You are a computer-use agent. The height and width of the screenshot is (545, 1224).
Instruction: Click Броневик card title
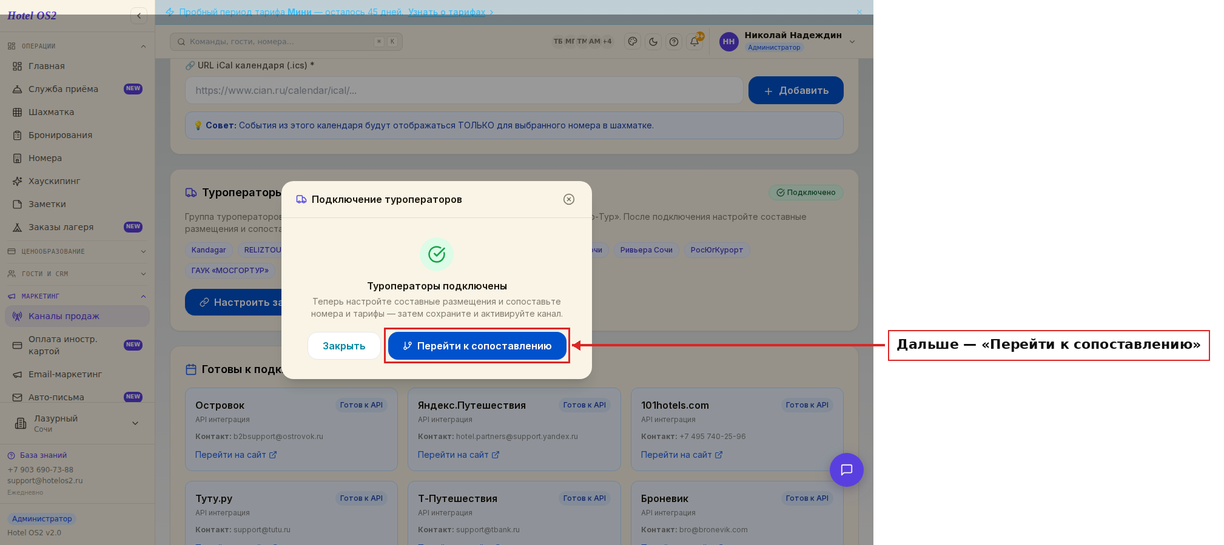coord(665,498)
